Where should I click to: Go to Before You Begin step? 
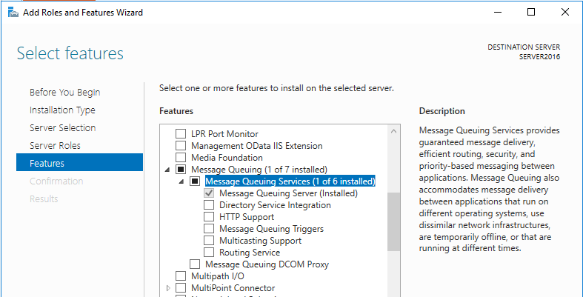tap(64, 93)
